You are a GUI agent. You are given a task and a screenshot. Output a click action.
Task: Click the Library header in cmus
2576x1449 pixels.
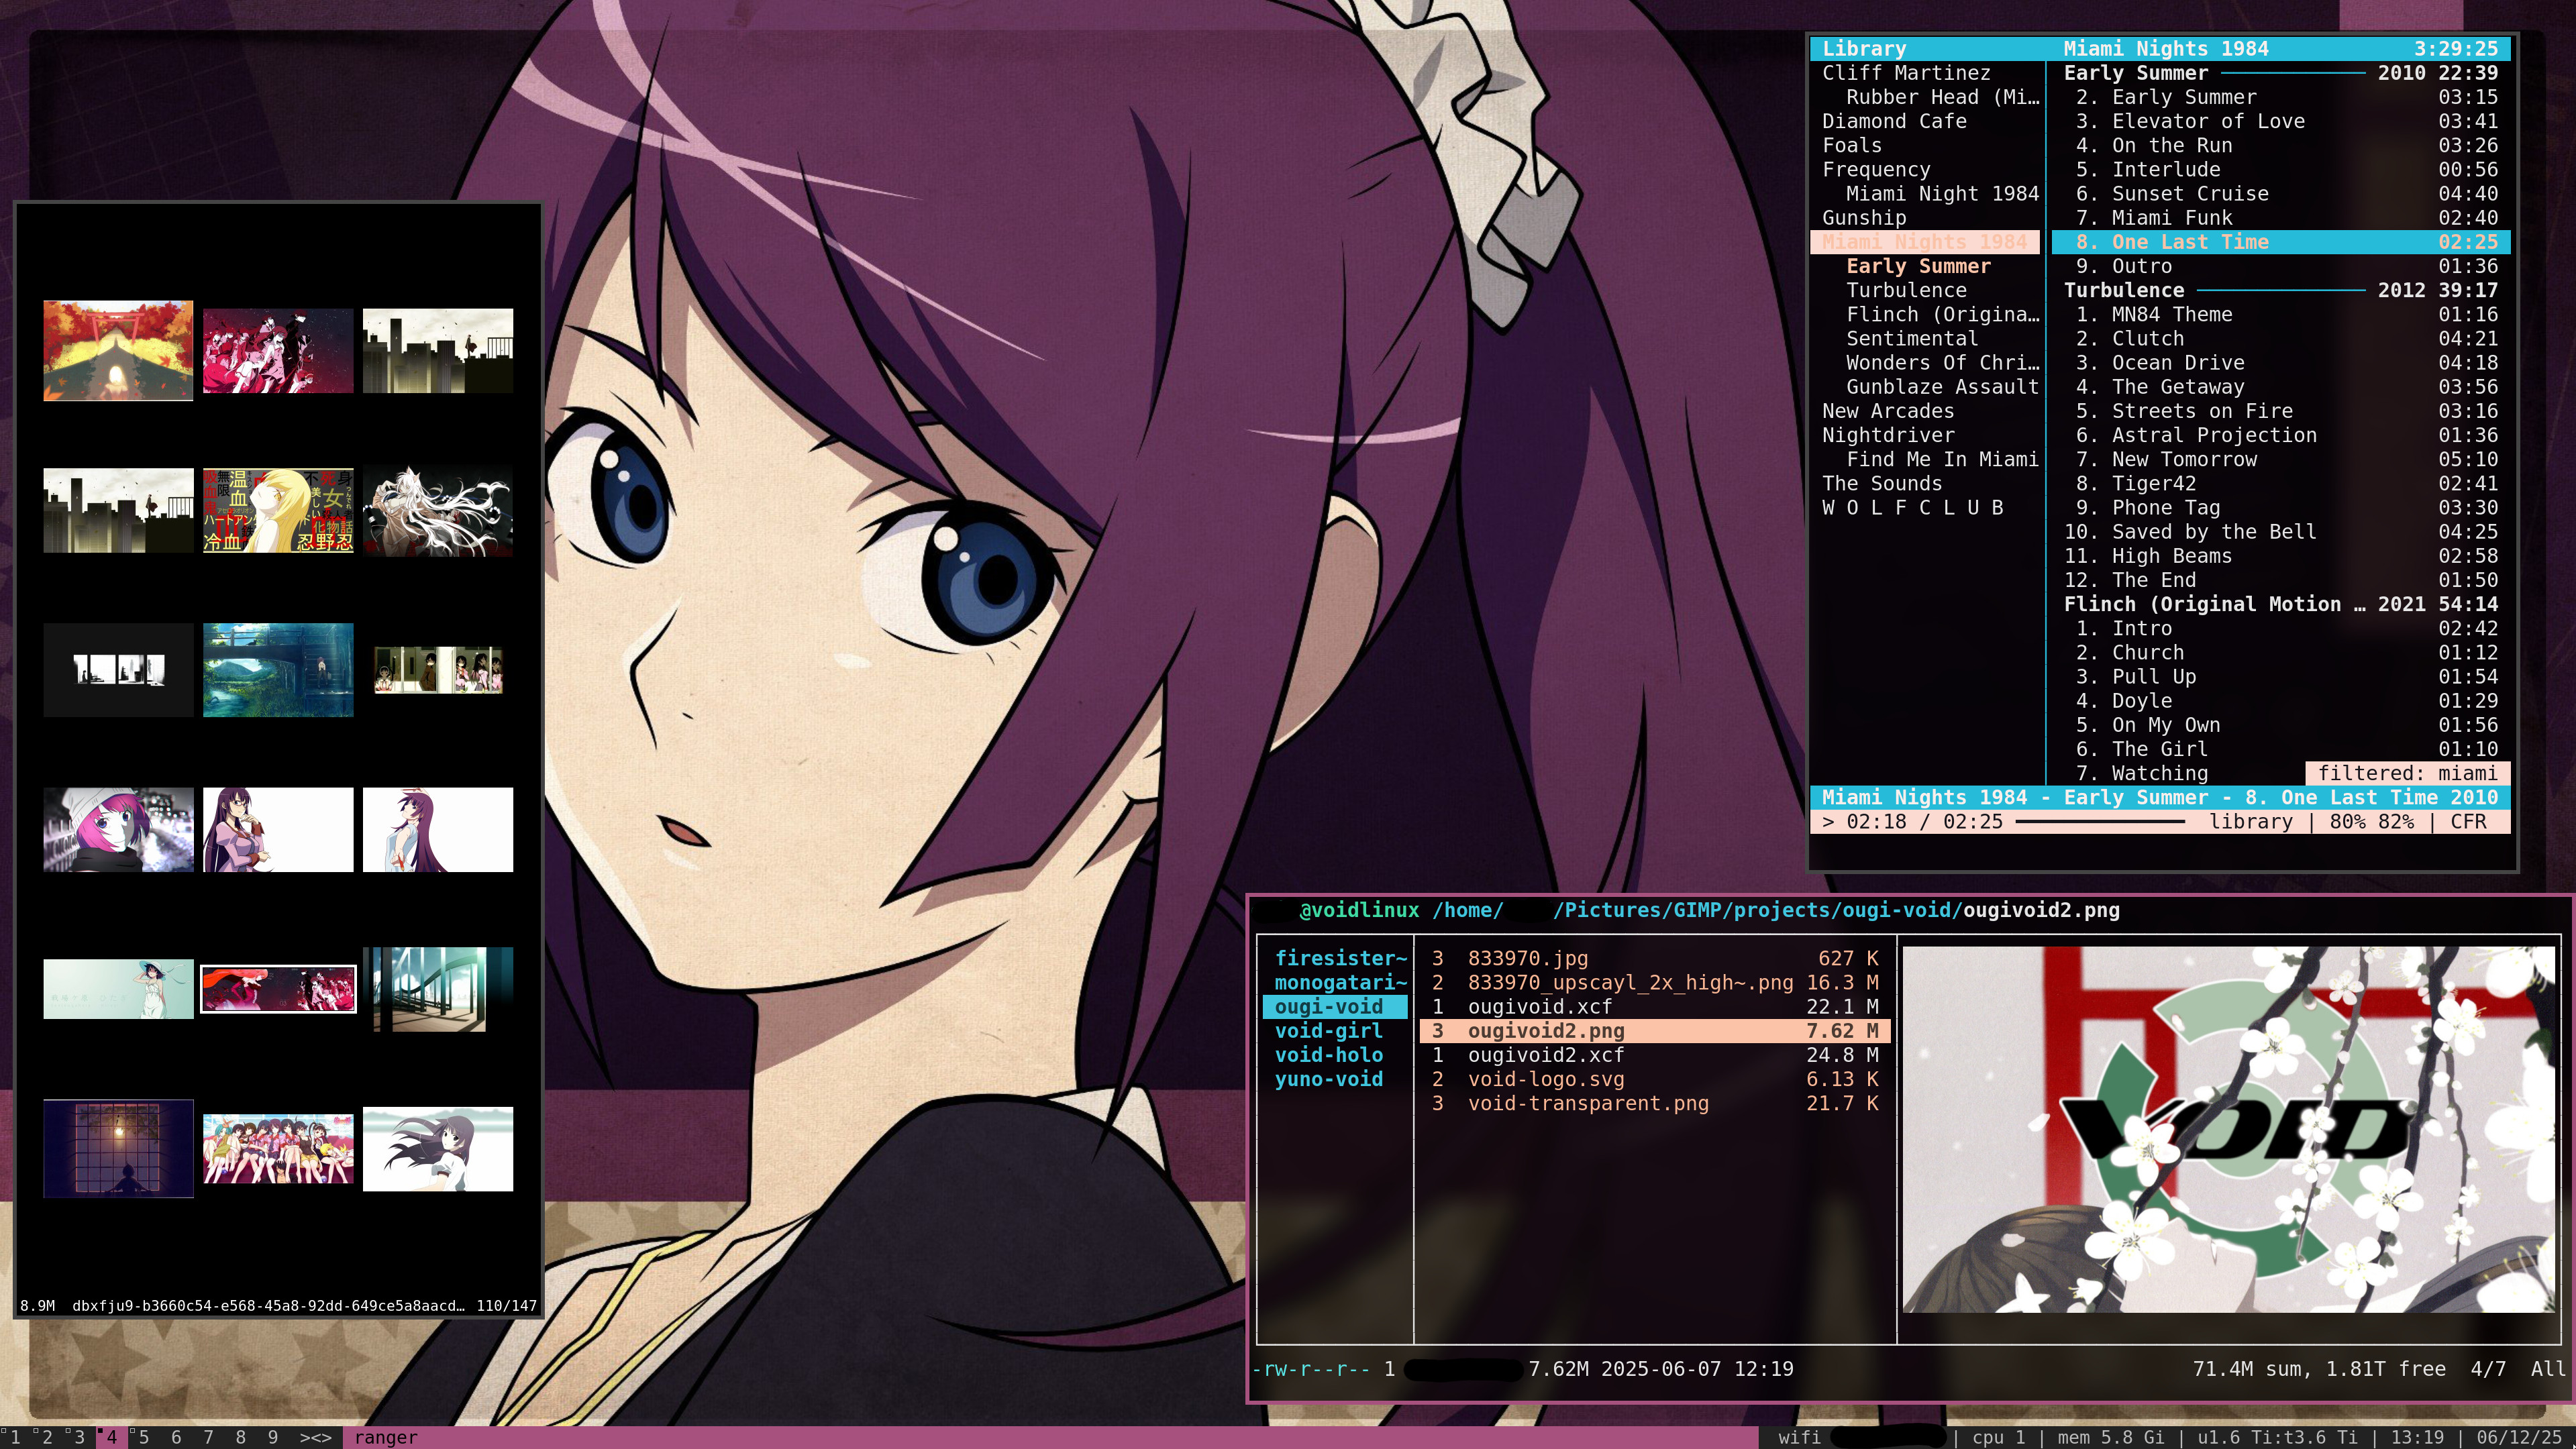pyautogui.click(x=1863, y=48)
